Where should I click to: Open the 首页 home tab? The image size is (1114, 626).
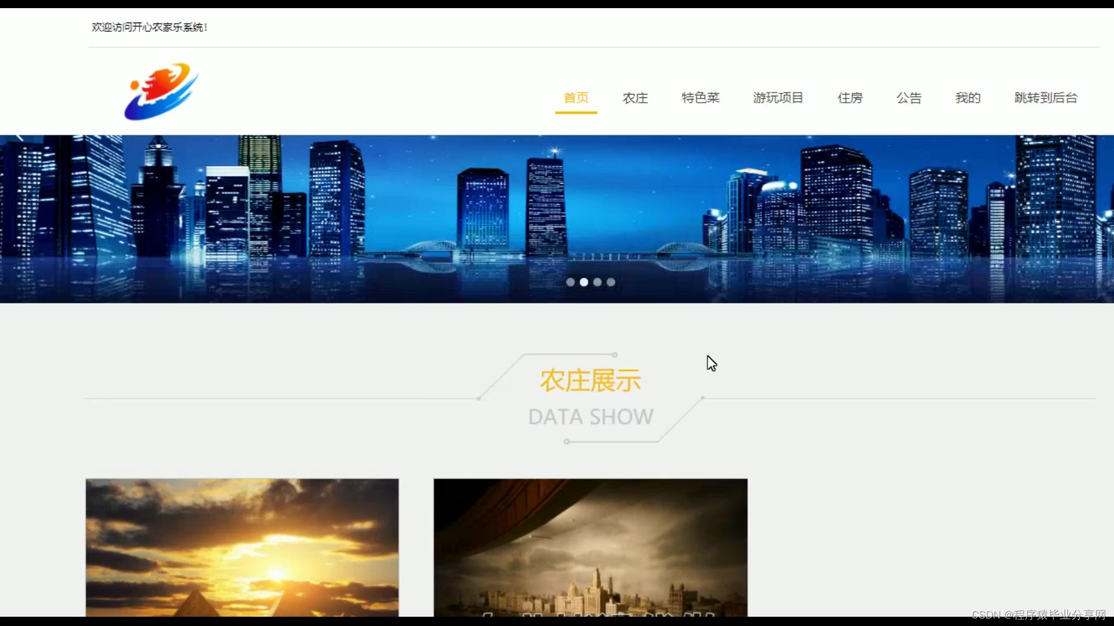point(576,98)
